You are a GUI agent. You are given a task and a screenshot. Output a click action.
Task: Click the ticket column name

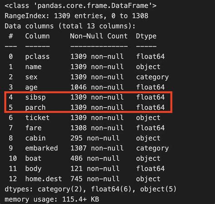[37, 118]
